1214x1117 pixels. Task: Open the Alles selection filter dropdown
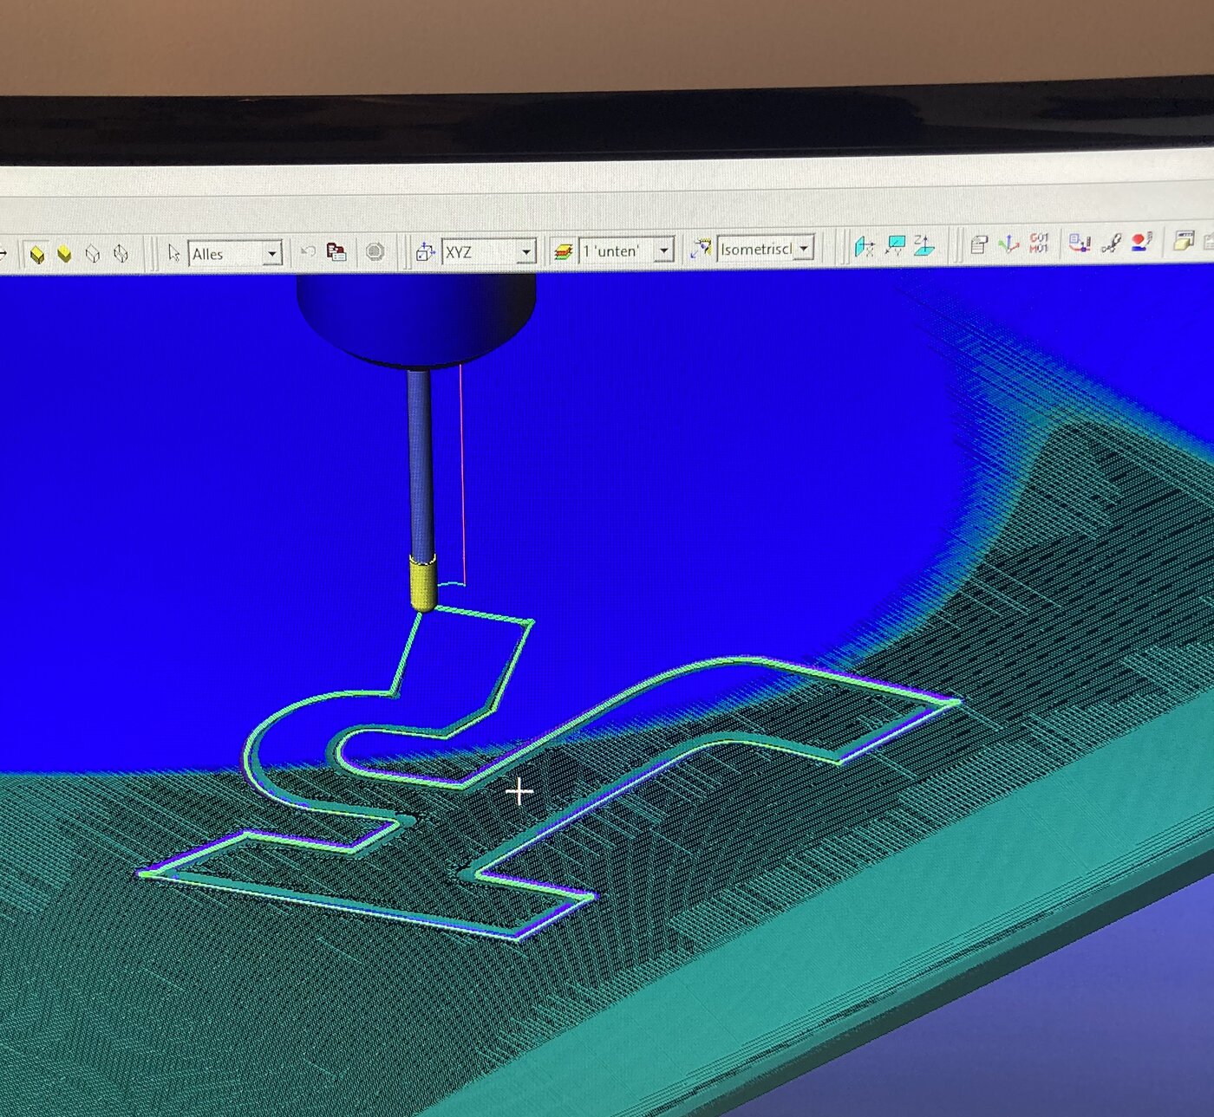(235, 254)
